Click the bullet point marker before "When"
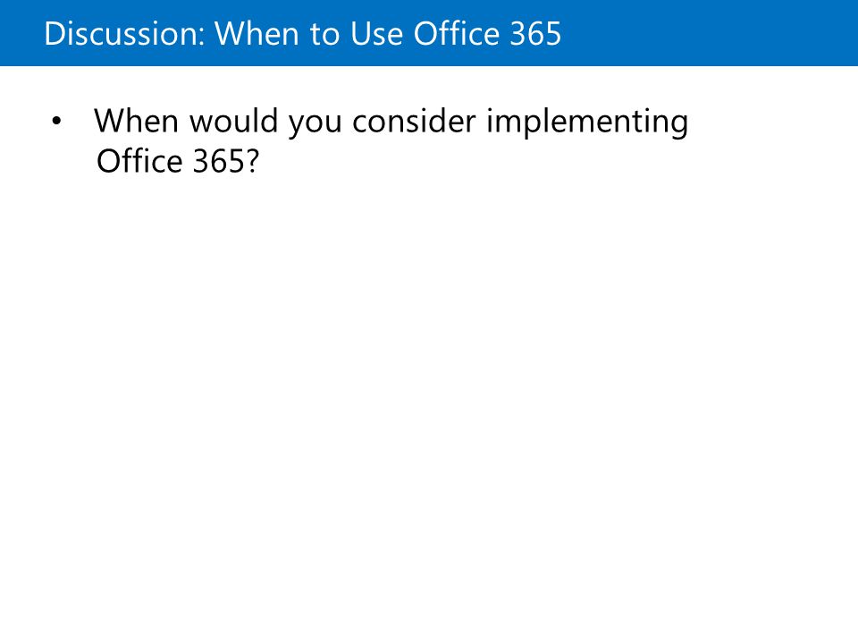 pyautogui.click(x=56, y=122)
